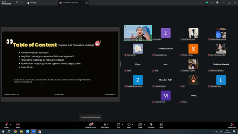Click 'Stakeholder mapping' bullet on the slide
Image resolution: width=238 pixels, height=134 pixels.
point(51,64)
